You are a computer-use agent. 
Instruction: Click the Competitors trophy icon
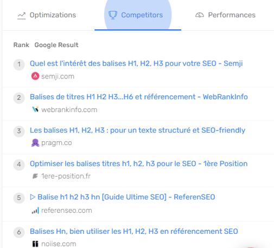click(x=113, y=15)
